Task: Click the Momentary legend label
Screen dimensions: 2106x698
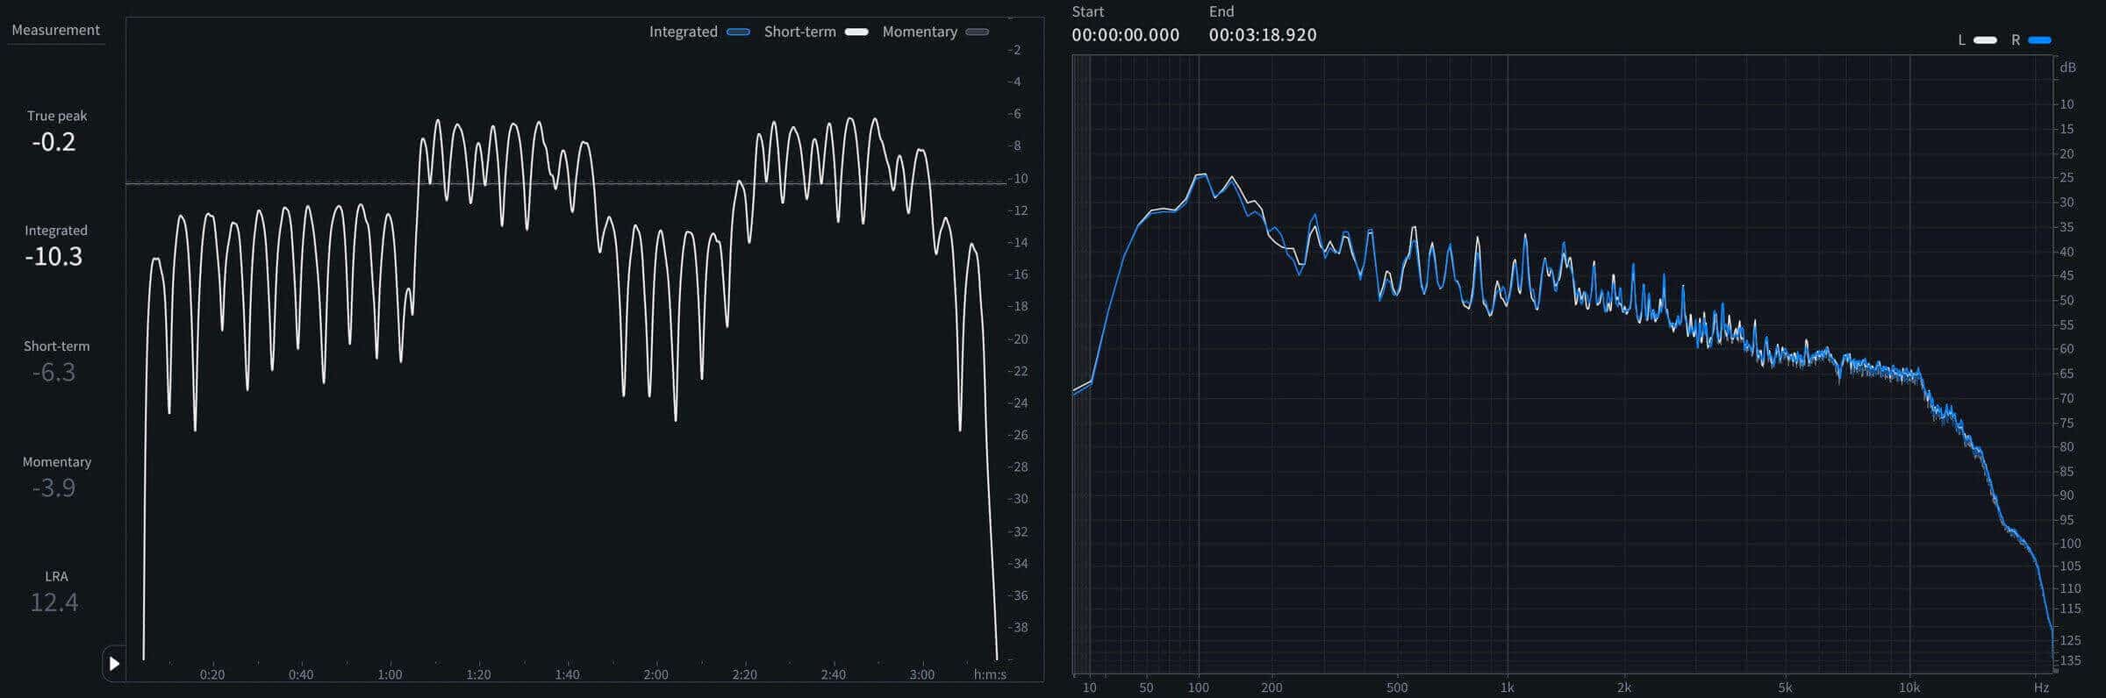Action: [920, 32]
